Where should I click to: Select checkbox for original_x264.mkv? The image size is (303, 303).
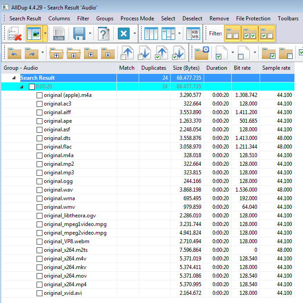(x=40, y=267)
